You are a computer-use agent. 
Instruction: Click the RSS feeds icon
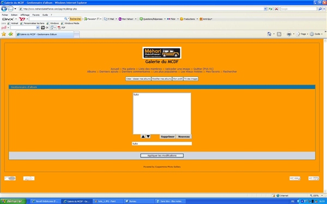[279, 34]
